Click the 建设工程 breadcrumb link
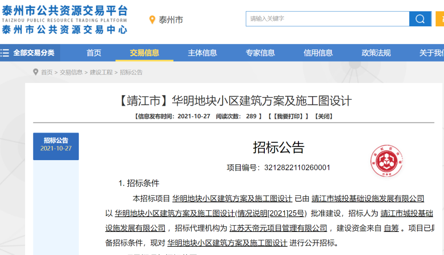Screen dimensions: 444x255 click(x=101, y=72)
